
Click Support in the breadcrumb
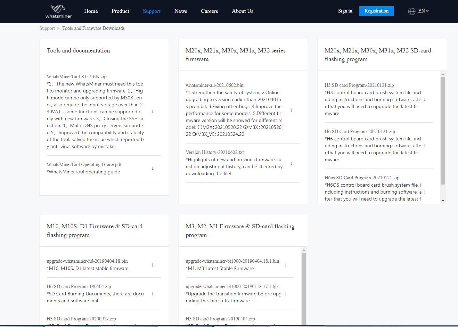point(47,28)
